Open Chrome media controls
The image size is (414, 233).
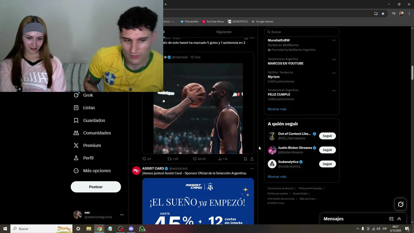pos(394,14)
